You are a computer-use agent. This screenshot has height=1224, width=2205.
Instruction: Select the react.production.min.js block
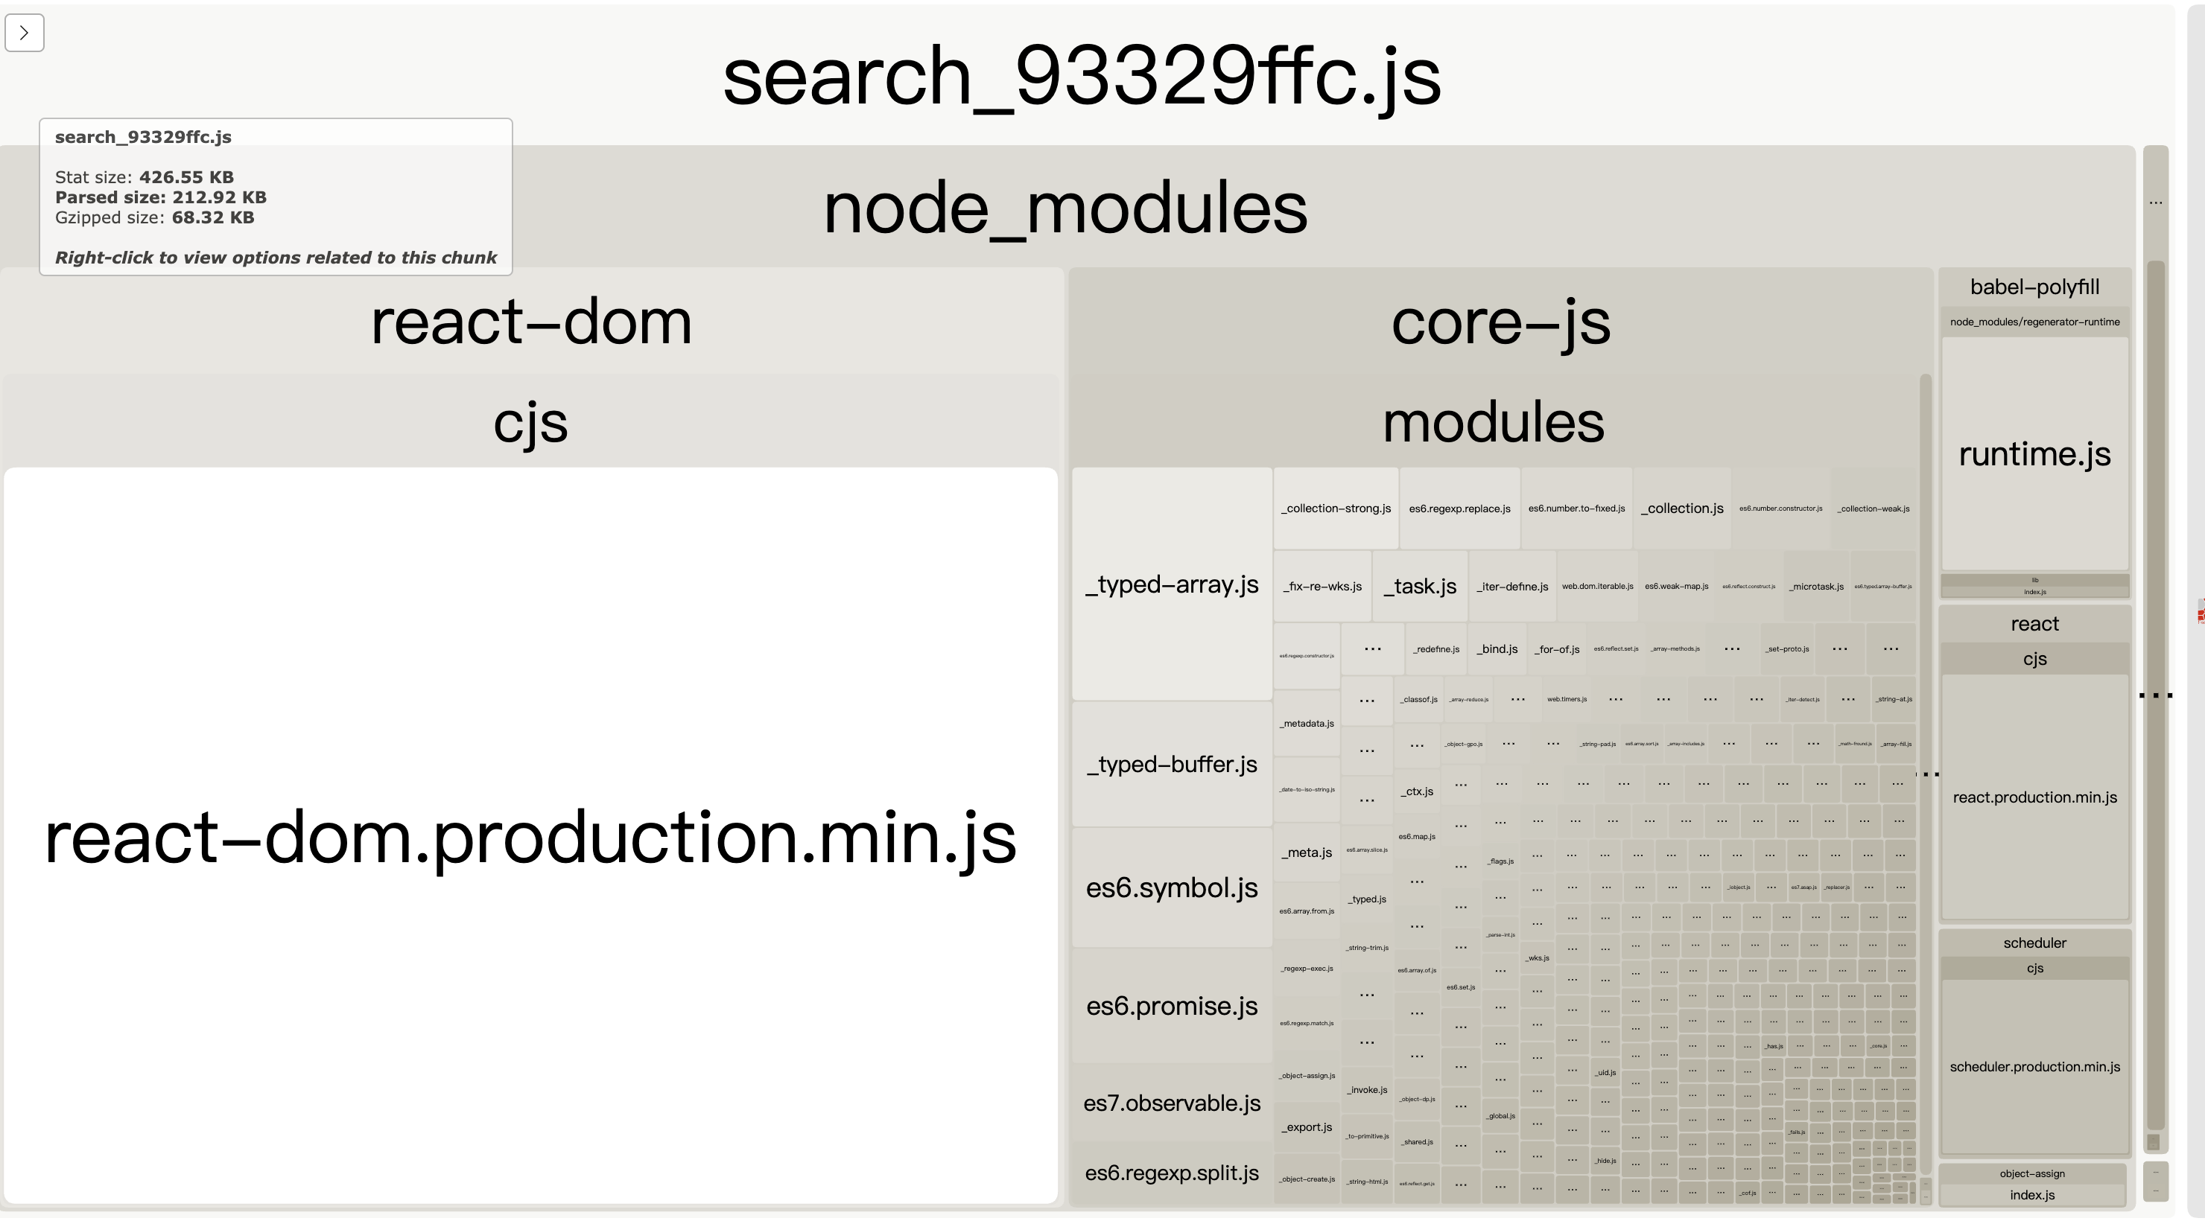pyautogui.click(x=2034, y=797)
